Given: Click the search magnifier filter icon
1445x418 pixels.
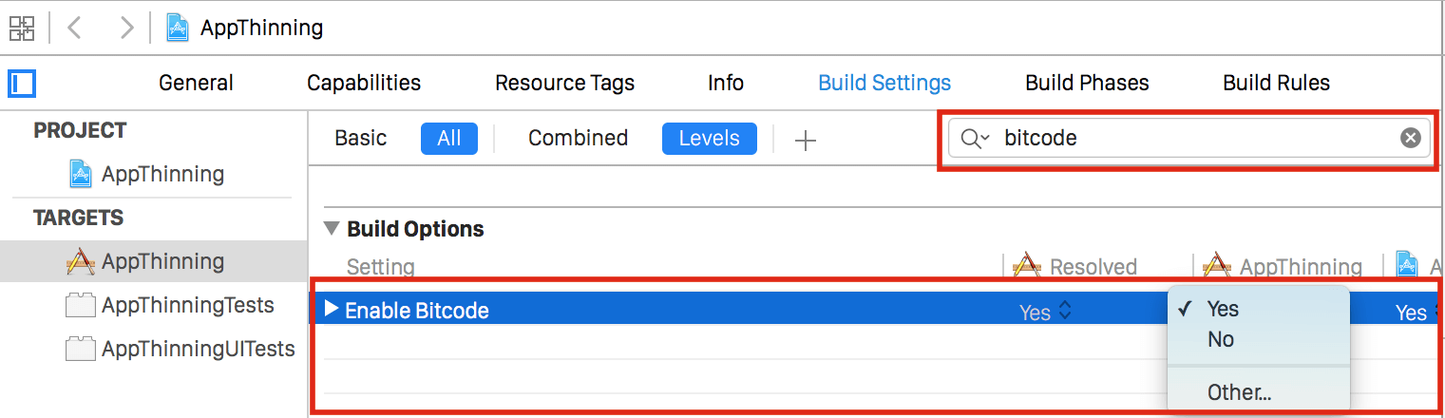Looking at the screenshot, I should point(974,139).
